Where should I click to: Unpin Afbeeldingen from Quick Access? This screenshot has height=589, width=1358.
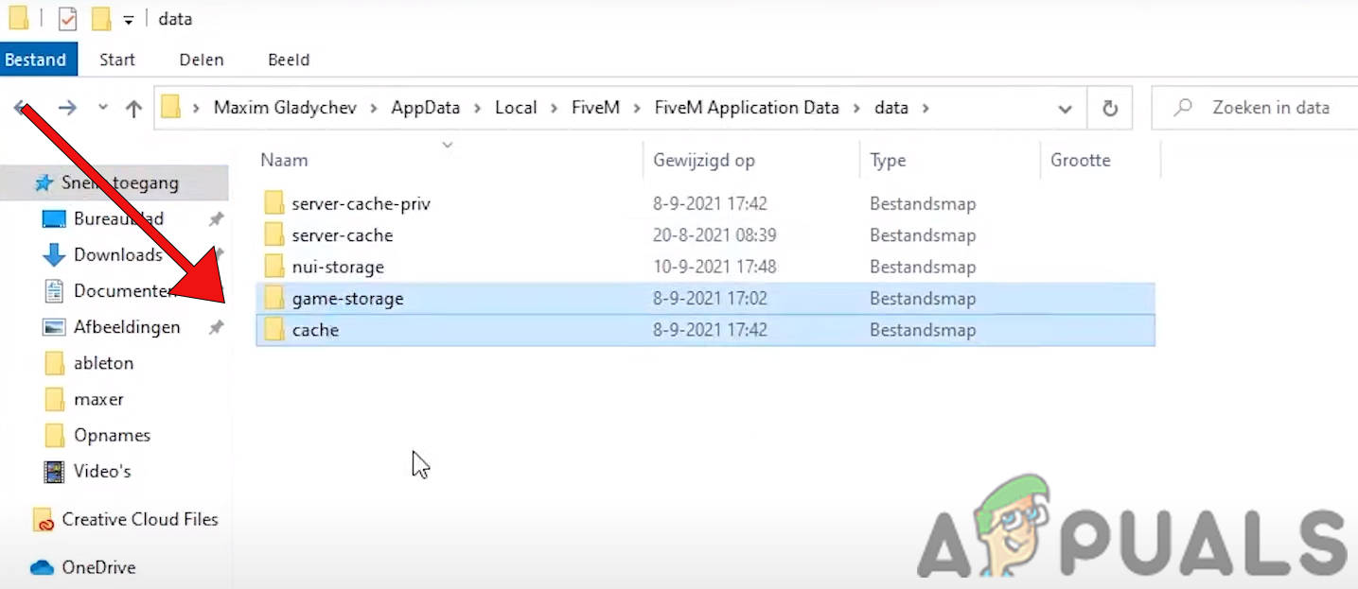click(216, 326)
